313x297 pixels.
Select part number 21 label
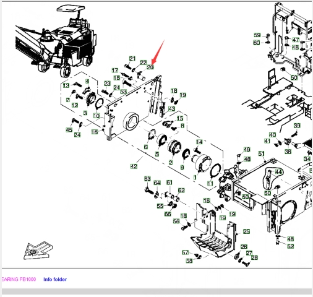tap(132, 59)
